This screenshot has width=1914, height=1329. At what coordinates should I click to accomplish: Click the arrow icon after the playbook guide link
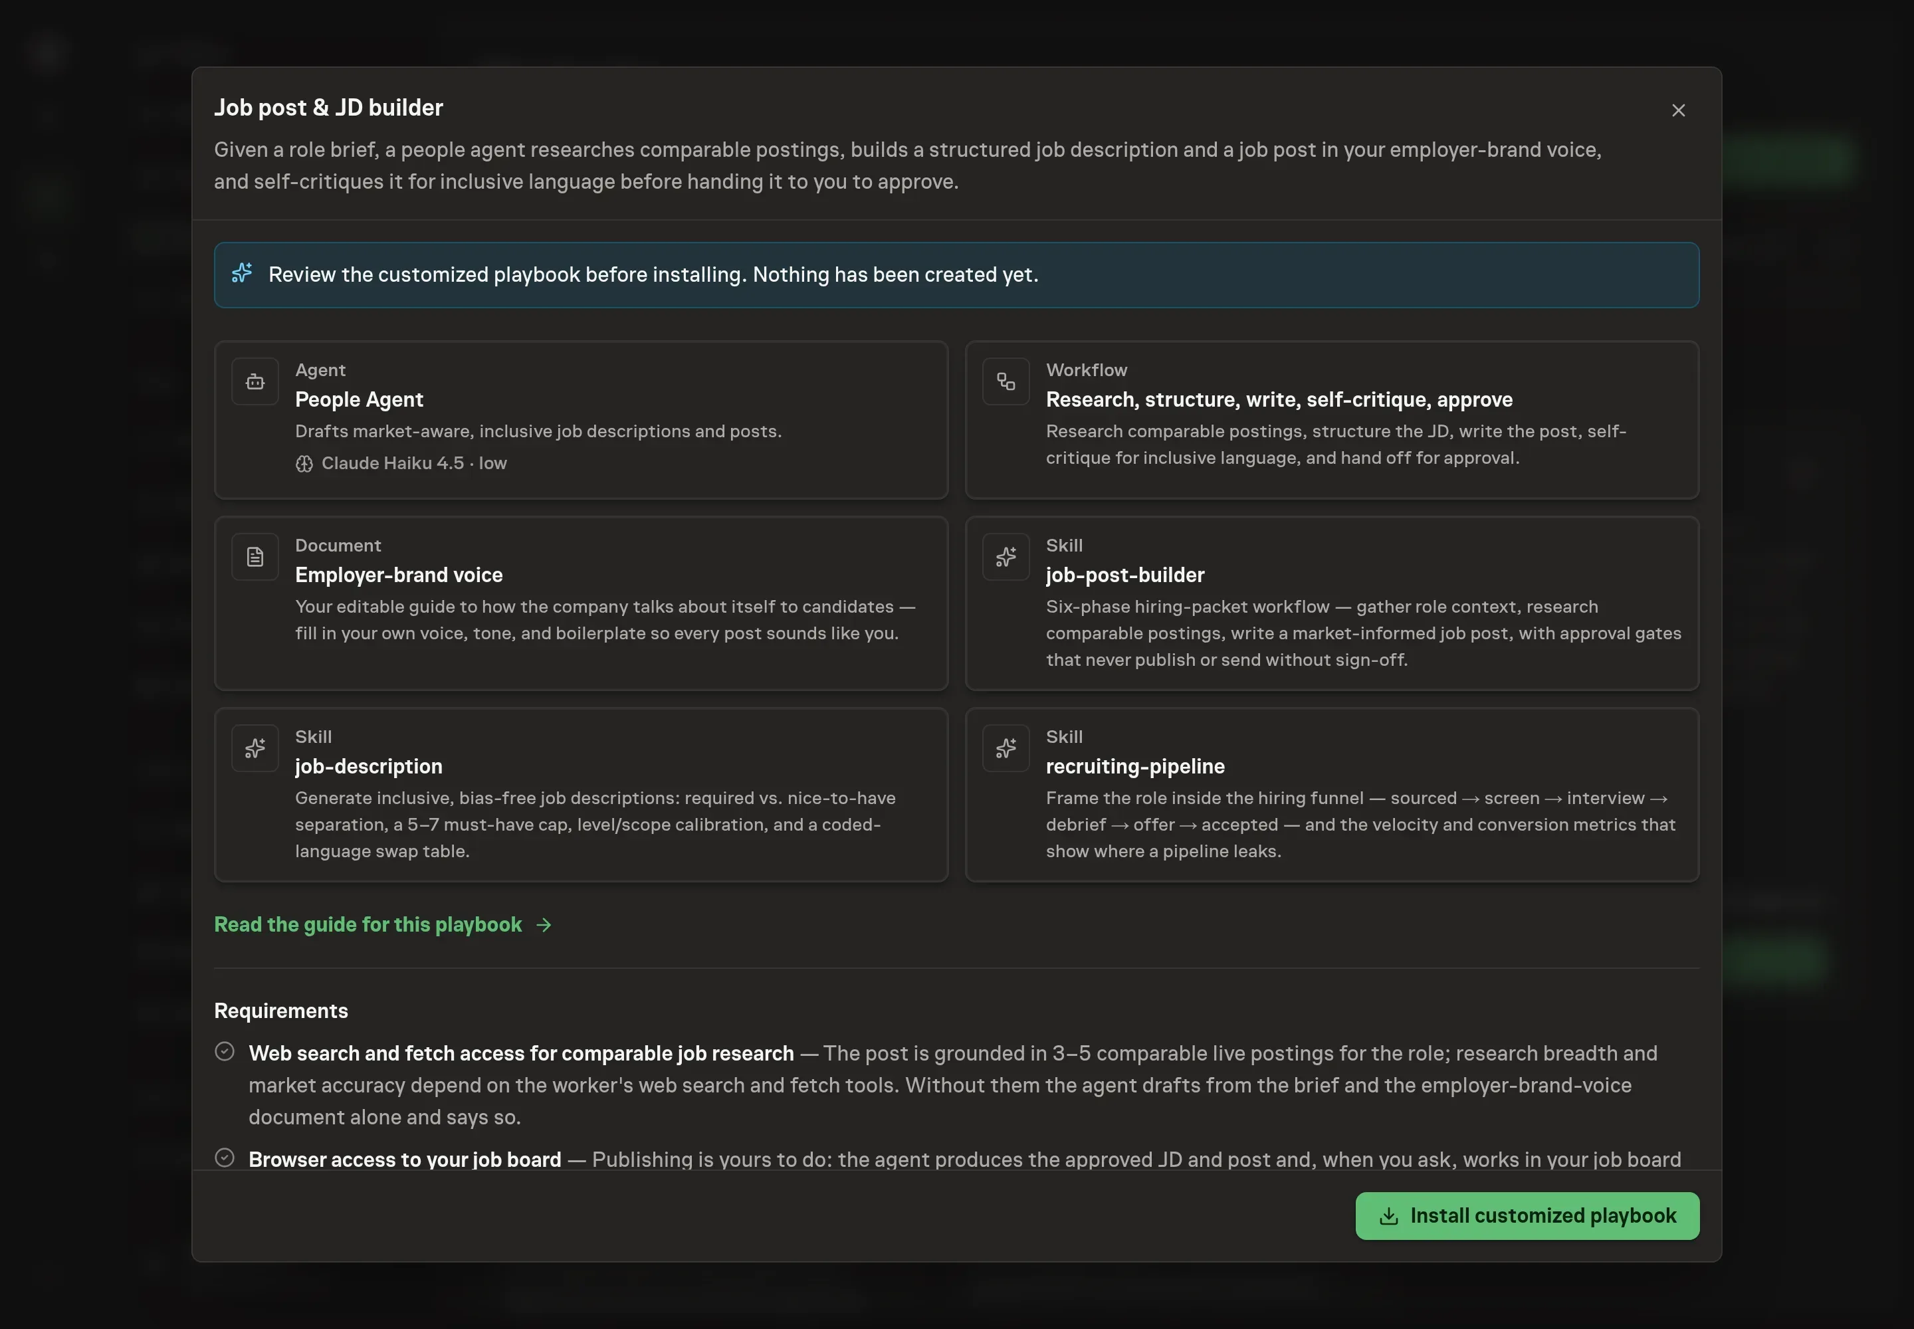[544, 925]
